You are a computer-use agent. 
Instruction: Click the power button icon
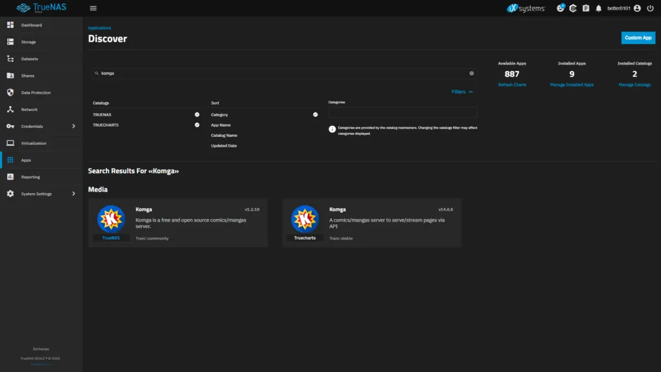pos(650,8)
